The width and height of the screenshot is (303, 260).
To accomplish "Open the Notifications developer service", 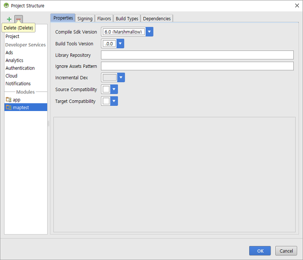I will click(18, 84).
